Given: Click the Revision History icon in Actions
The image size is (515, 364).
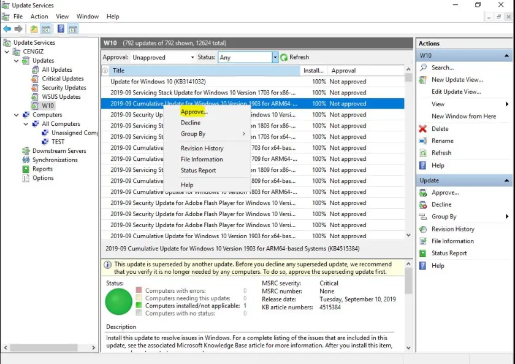Looking at the screenshot, I should tap(422, 229).
